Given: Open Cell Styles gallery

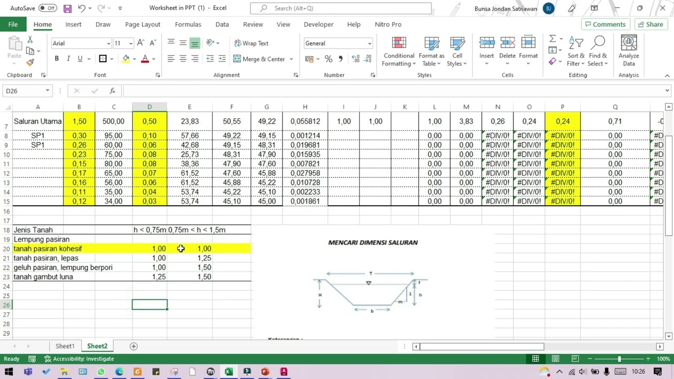Looking at the screenshot, I should pyautogui.click(x=457, y=52).
